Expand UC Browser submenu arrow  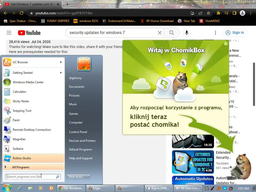coord(61,62)
